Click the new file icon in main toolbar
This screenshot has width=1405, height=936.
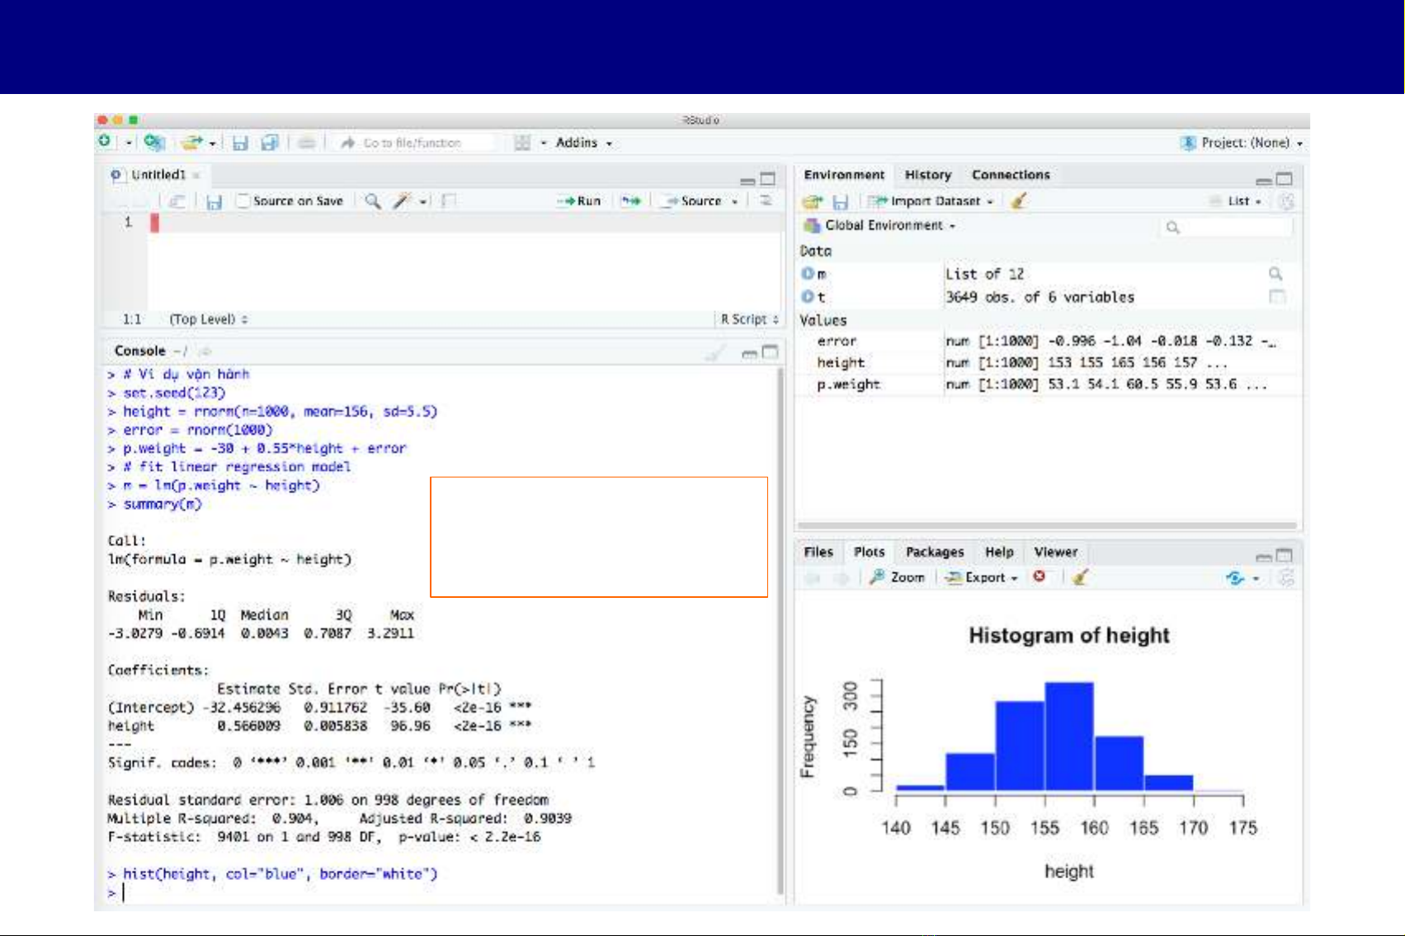(105, 142)
